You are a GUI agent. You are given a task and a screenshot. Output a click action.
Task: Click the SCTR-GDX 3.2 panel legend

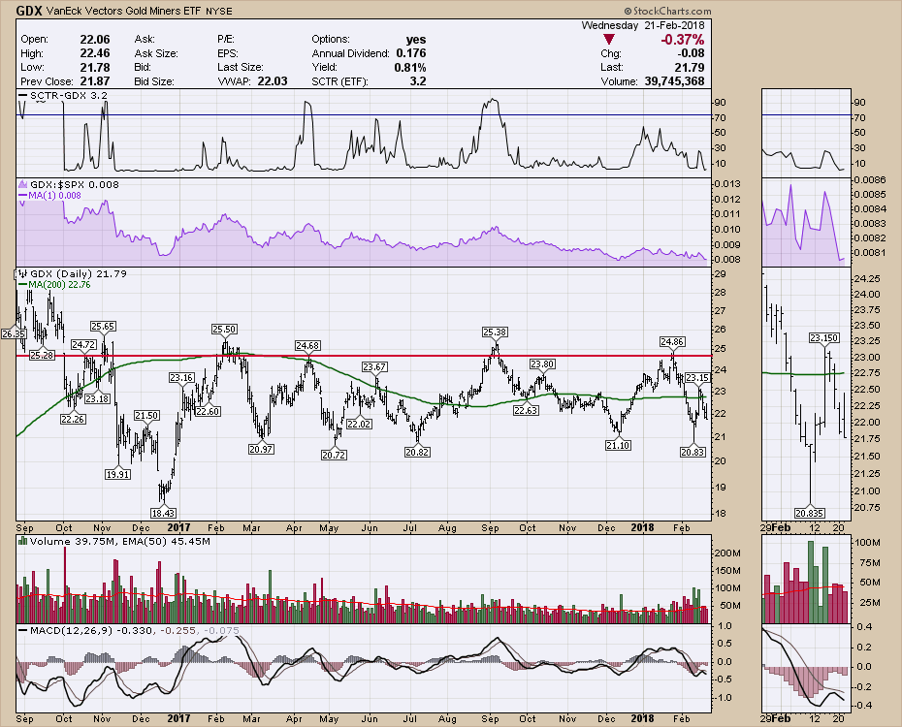(x=63, y=95)
